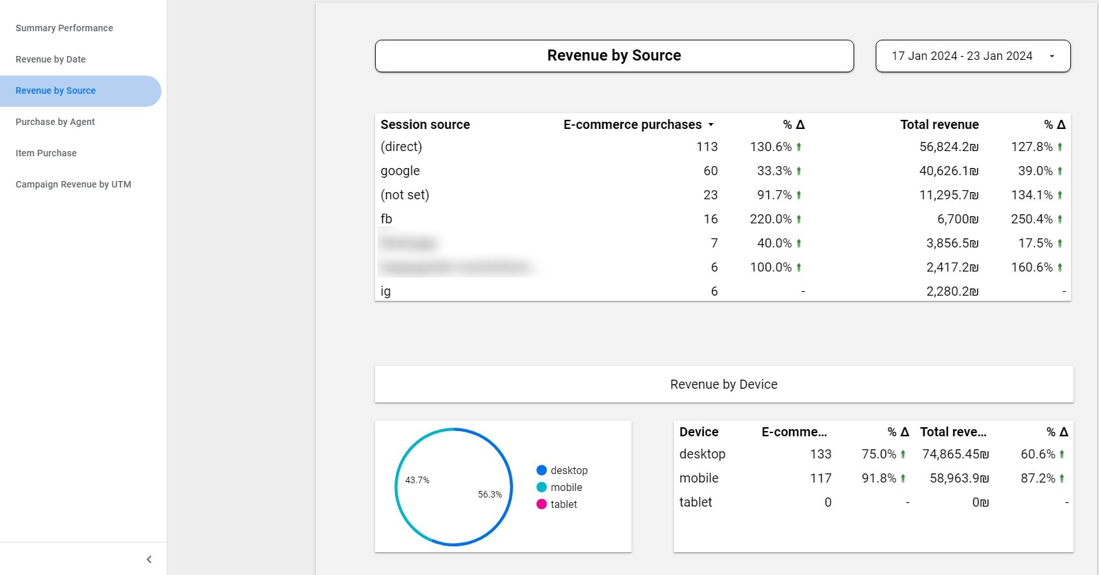Click the up arrow beside fb 250.4%
This screenshot has height=575, width=1099.
coord(1060,219)
